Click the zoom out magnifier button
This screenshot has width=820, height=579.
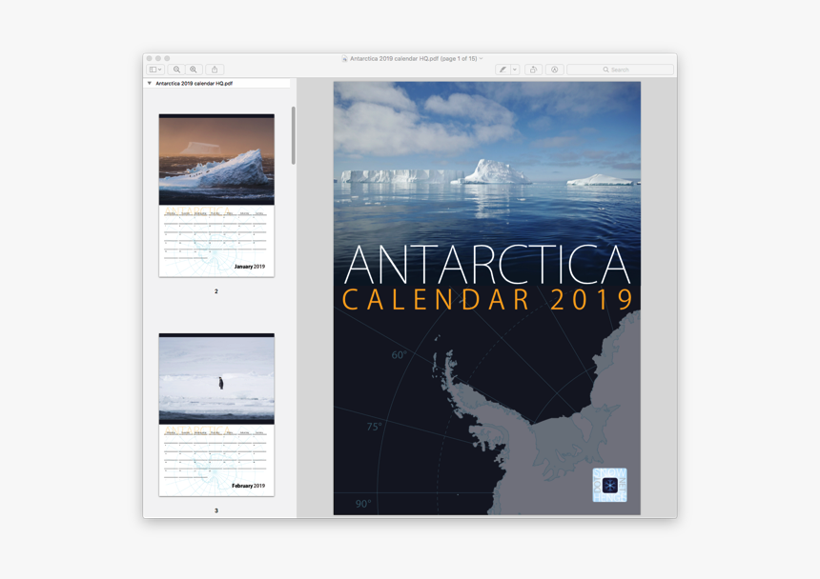[176, 70]
